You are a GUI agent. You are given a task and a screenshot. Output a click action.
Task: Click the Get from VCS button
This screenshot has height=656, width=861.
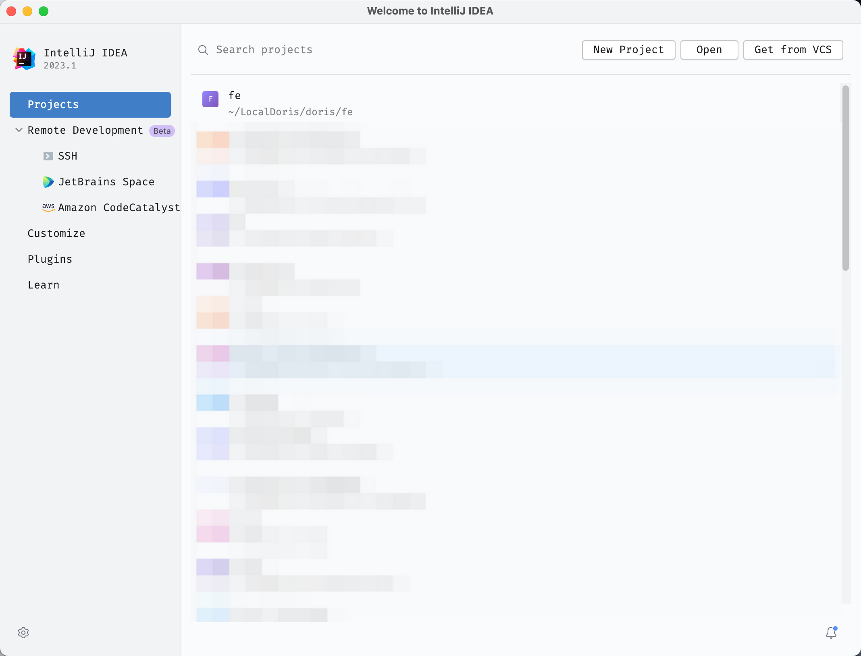click(793, 50)
